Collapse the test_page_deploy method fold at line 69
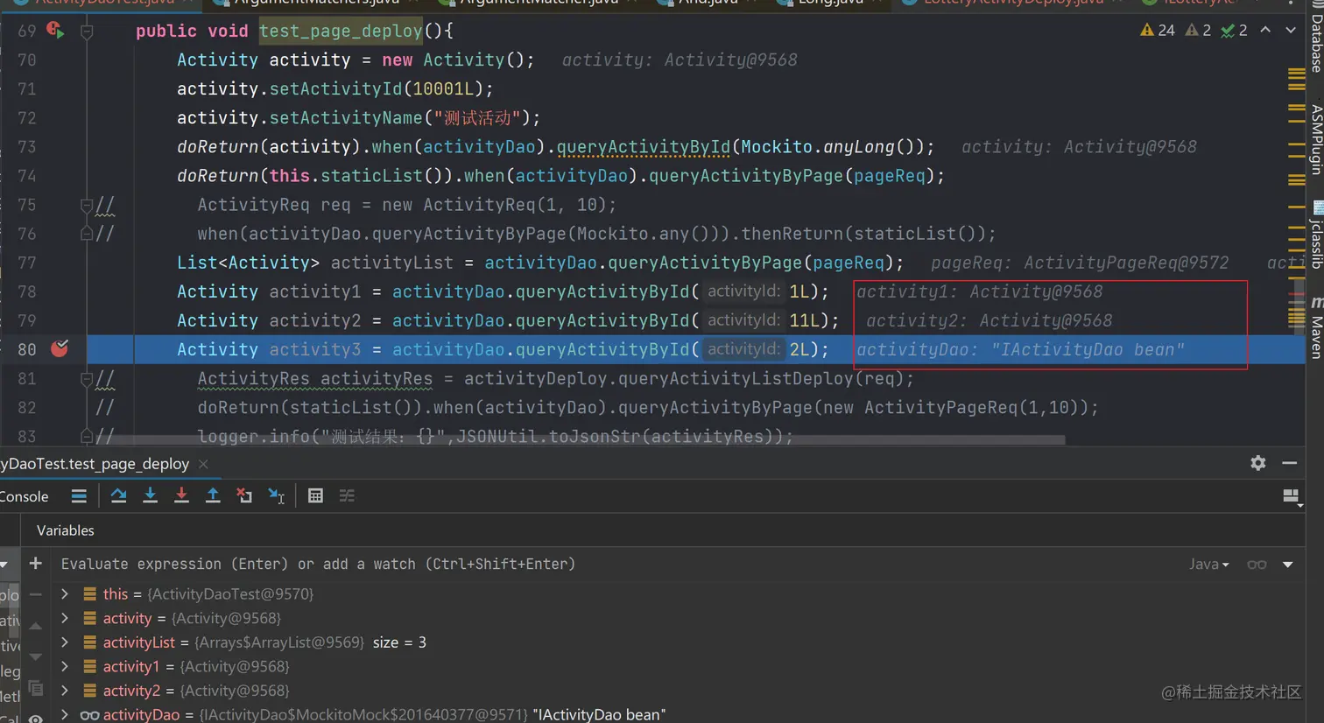The height and width of the screenshot is (723, 1324). click(87, 32)
